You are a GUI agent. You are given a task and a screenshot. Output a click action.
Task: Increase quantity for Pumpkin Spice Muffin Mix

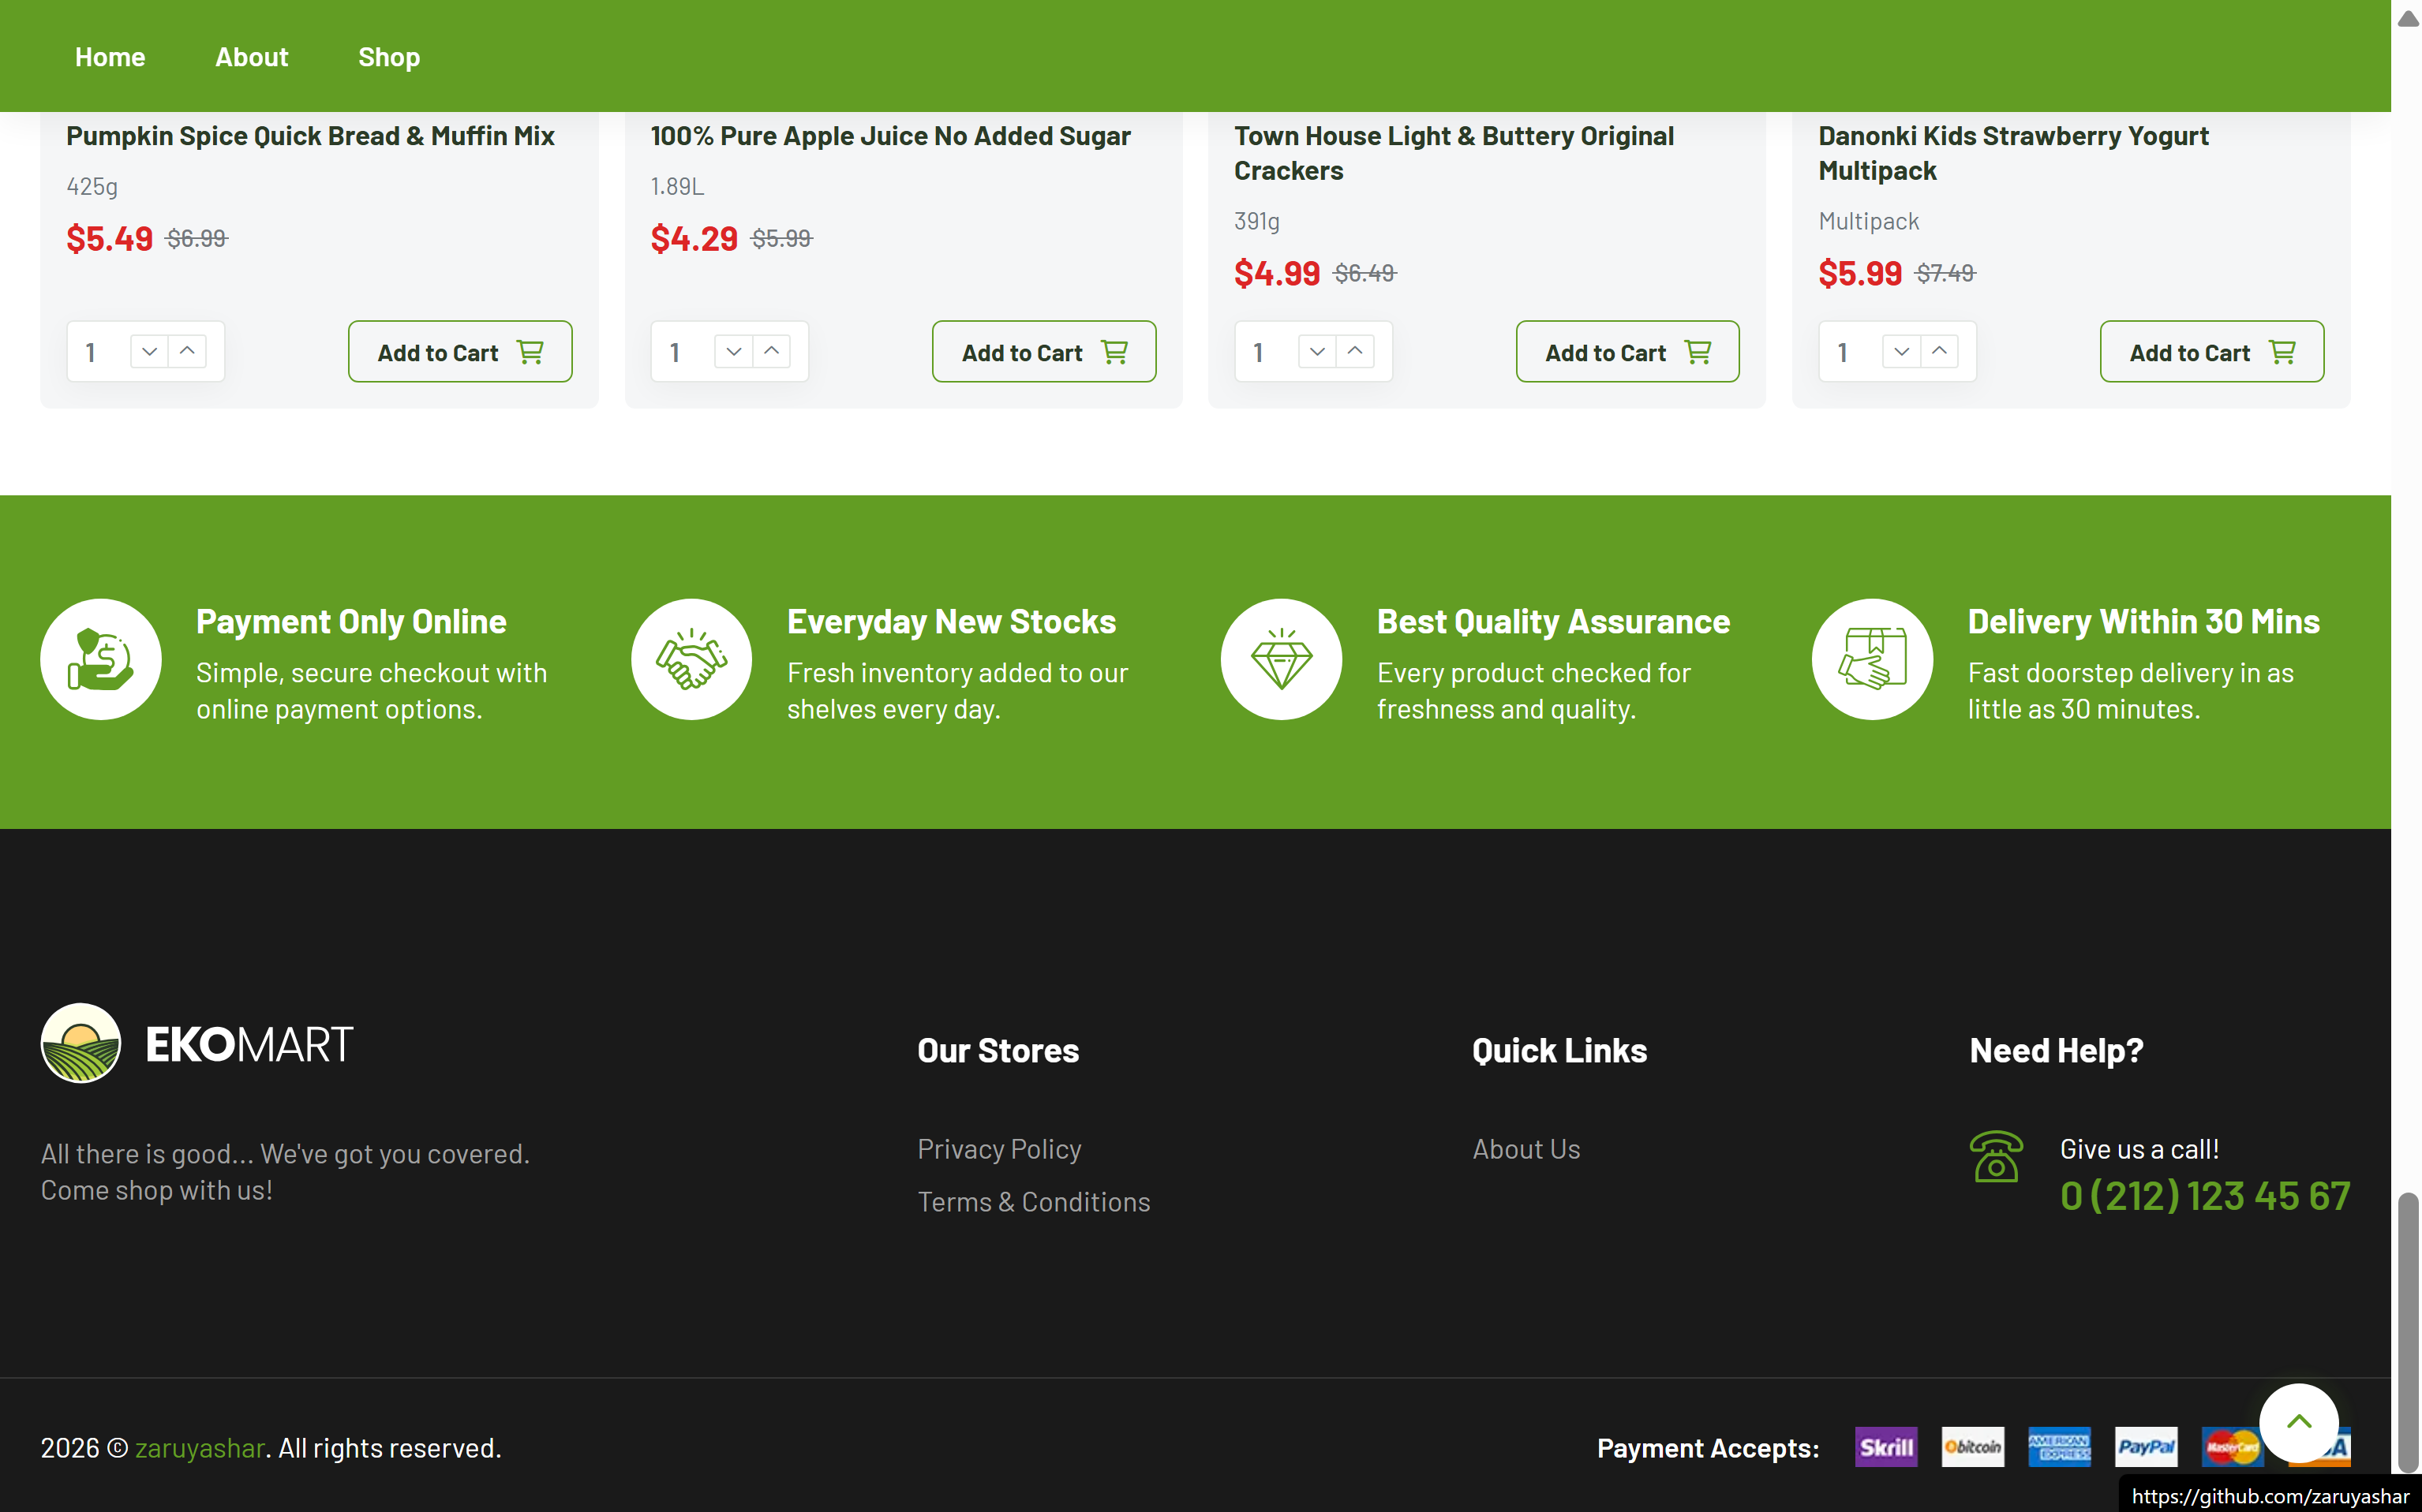[x=187, y=351]
